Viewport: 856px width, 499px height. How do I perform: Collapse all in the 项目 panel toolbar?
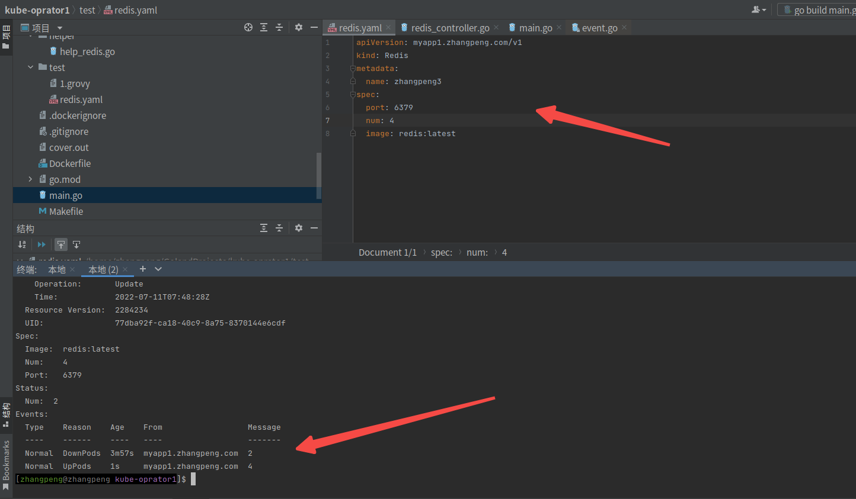(x=279, y=27)
